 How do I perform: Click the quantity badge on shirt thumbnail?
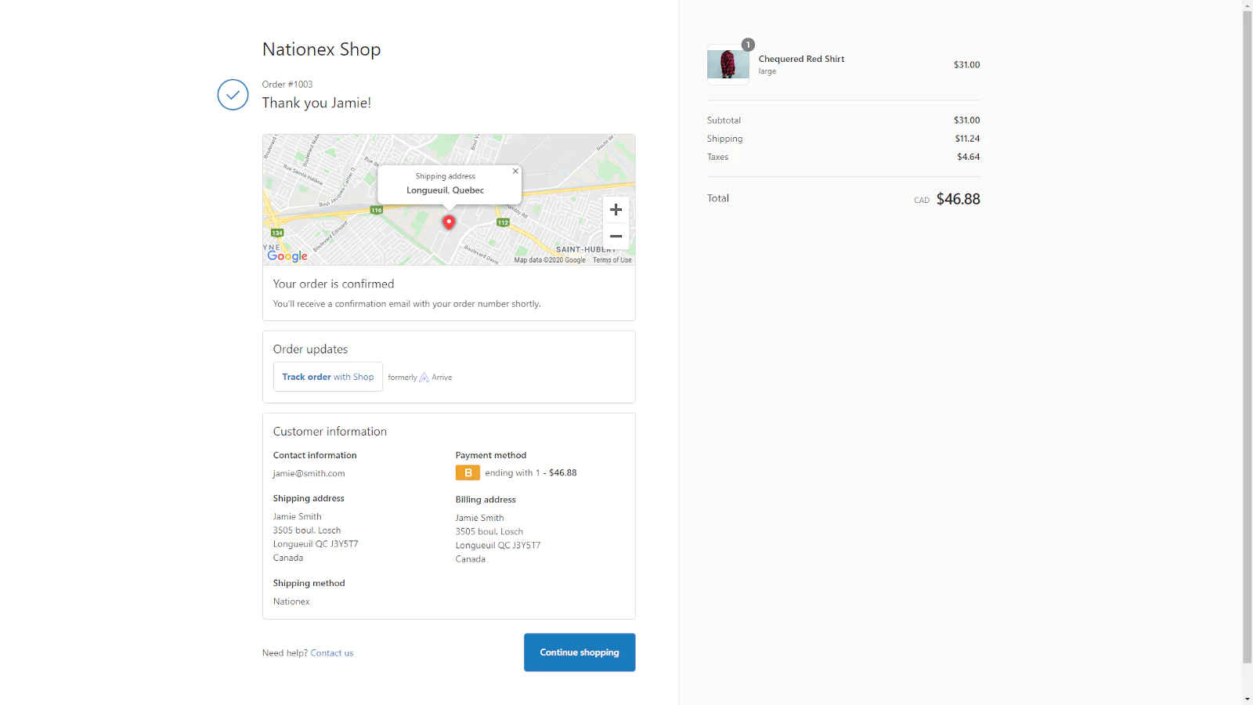(748, 45)
